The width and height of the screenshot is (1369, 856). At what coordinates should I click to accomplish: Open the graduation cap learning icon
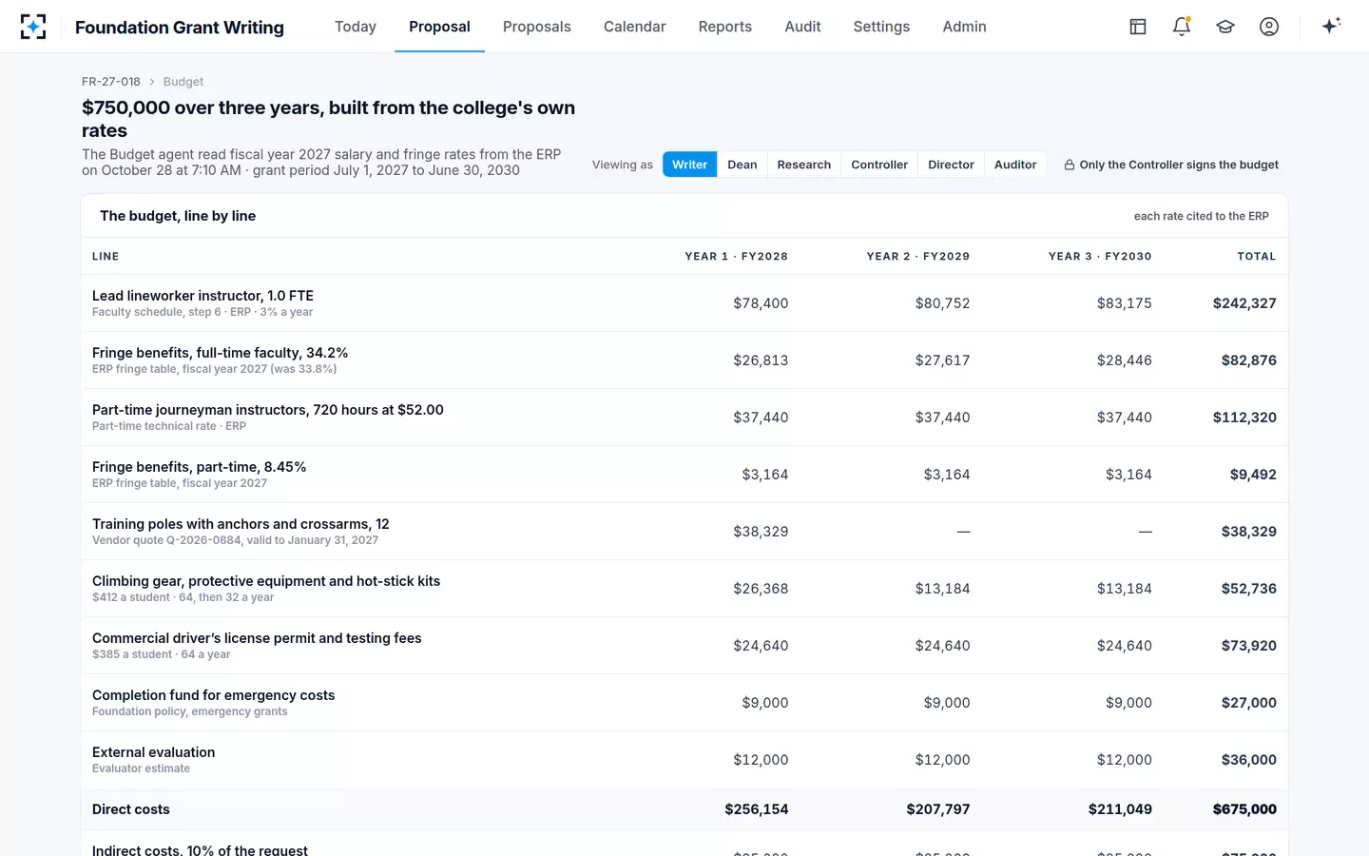tap(1225, 27)
